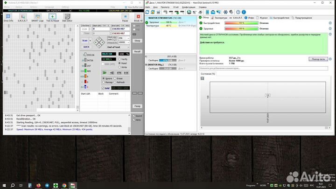Select the Ignore radio button

click(104, 78)
